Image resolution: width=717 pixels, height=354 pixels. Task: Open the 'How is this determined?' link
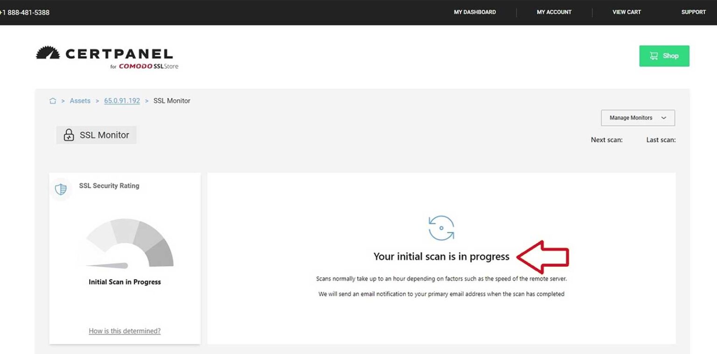click(124, 331)
